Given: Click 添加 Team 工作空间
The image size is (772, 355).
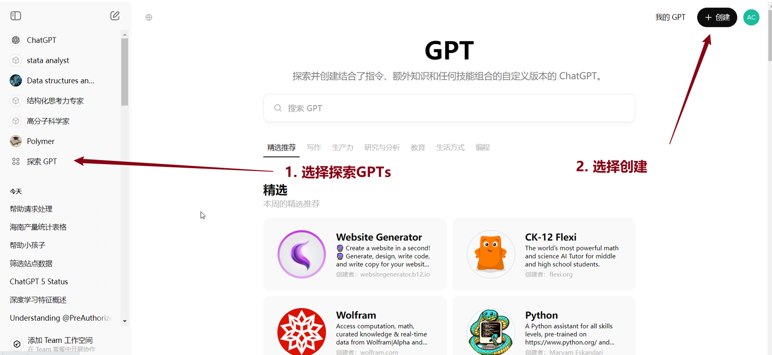Looking at the screenshot, I should tap(60, 340).
